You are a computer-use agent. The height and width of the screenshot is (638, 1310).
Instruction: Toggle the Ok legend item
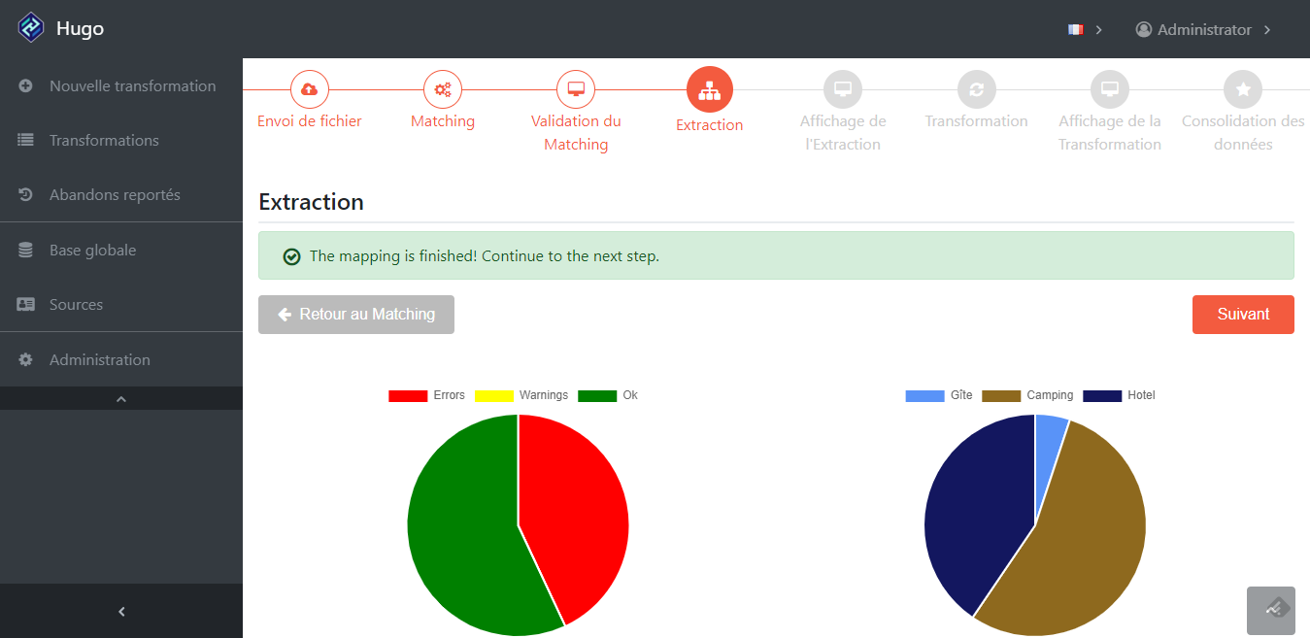pyautogui.click(x=608, y=395)
